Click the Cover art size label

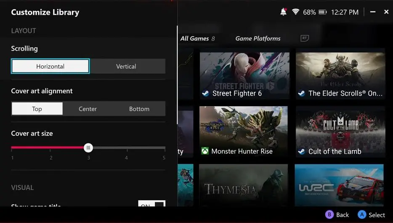click(x=32, y=133)
